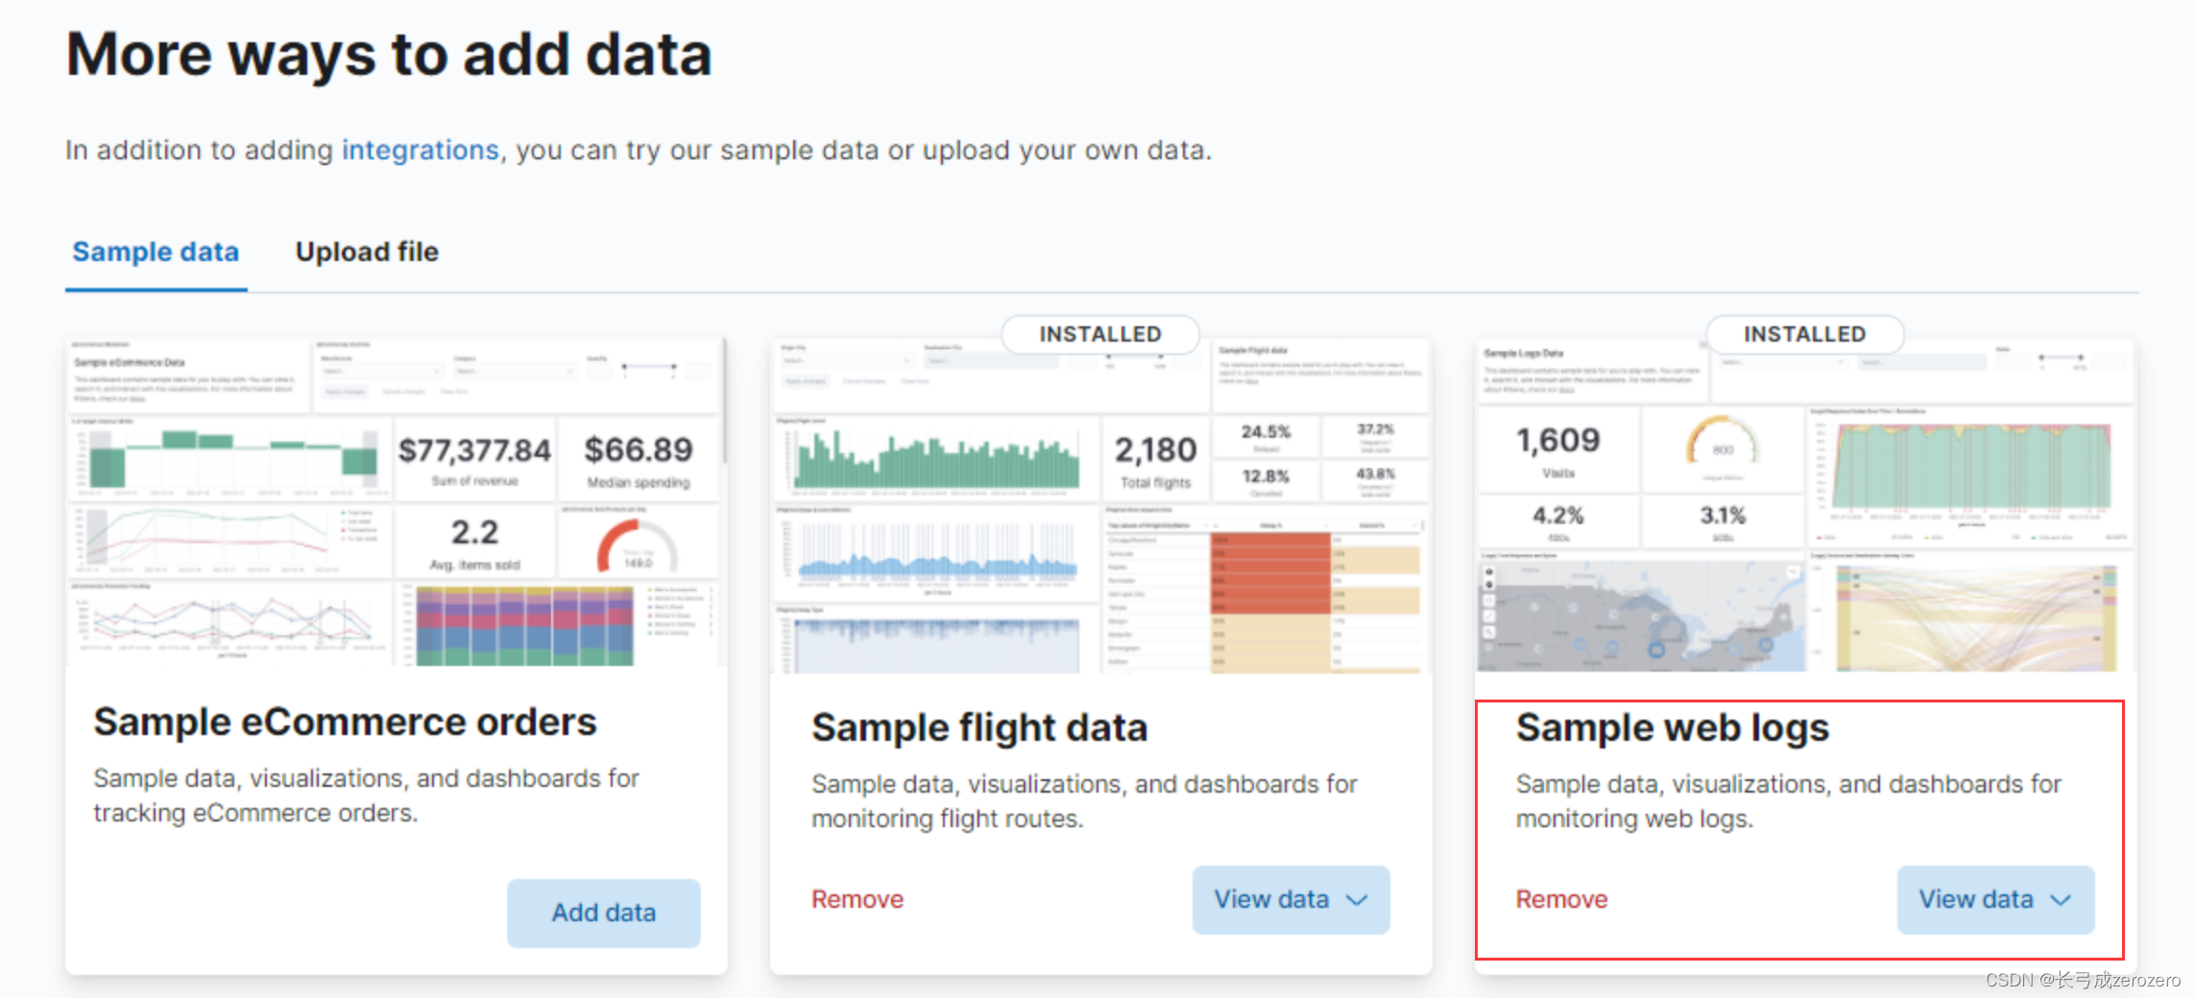Open the flight data dashboard preview thumbnail
The height and width of the screenshot is (998, 2195).
1100,506
